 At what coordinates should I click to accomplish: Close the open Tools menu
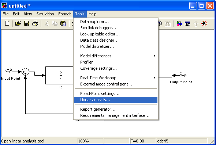pyautogui.click(x=80, y=14)
